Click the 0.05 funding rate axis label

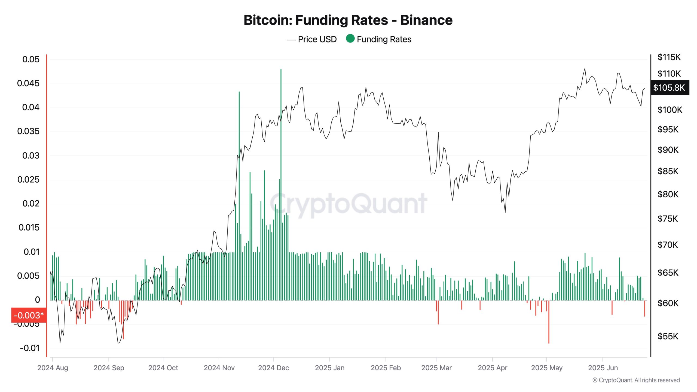(31, 59)
